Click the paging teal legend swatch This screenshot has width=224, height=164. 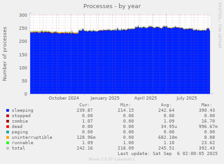point(8,132)
